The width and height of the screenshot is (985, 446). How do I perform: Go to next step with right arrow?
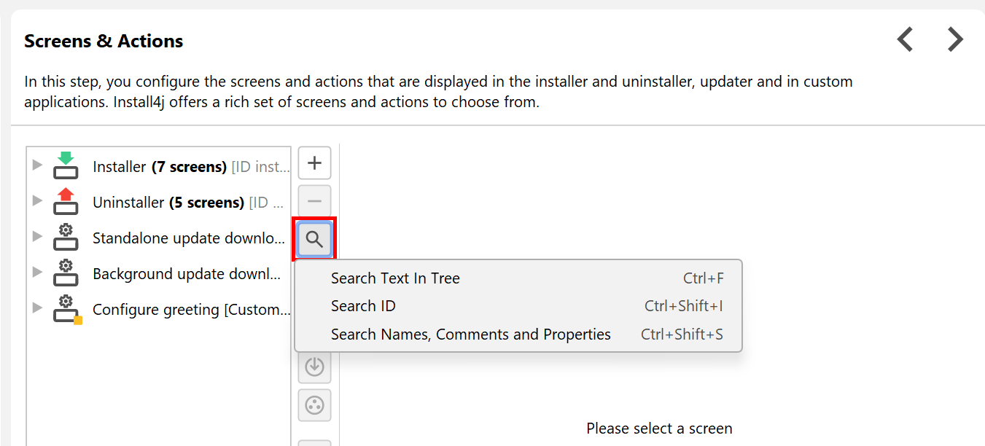955,39
